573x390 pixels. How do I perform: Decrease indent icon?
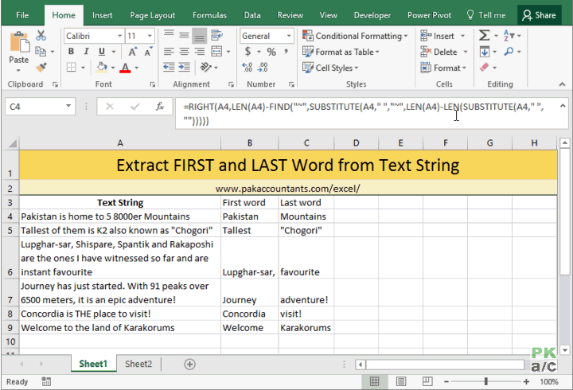169,67
